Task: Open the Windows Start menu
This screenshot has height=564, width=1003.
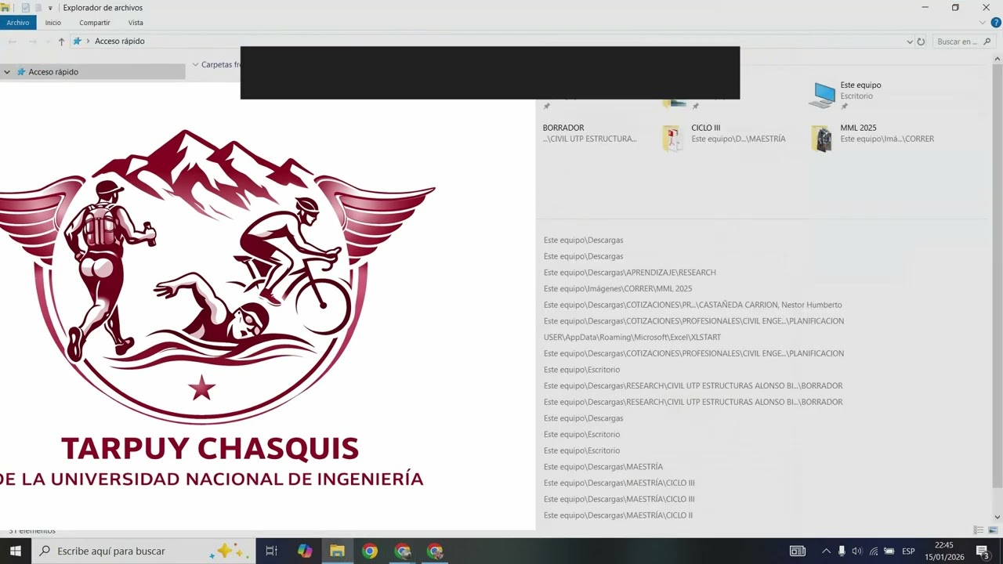Action: click(x=16, y=551)
